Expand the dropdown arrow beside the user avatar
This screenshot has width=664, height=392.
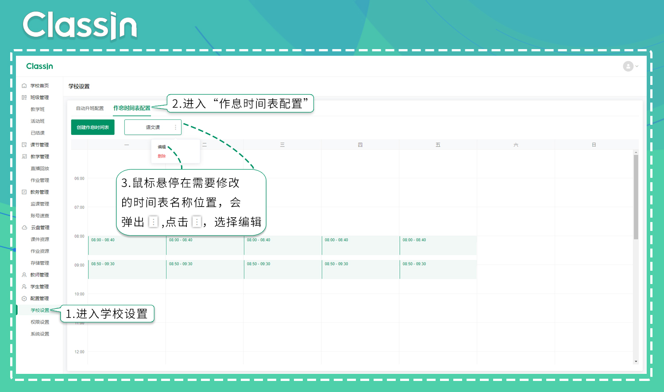click(x=637, y=66)
